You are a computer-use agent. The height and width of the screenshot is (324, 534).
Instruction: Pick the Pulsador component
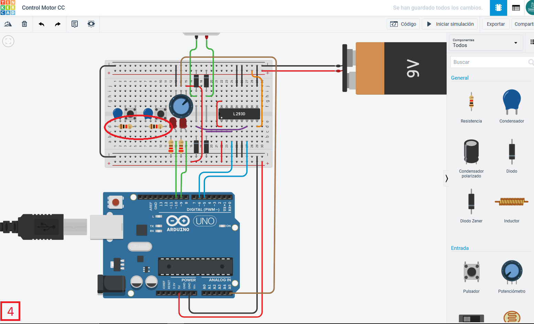[471, 276]
